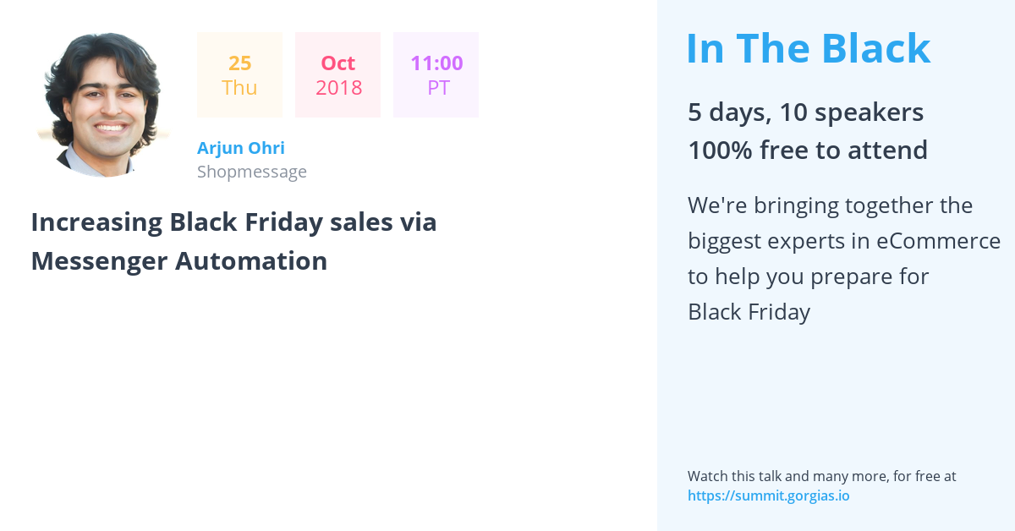The width and height of the screenshot is (1015, 531).
Task: Click the number 25 in the date
Action: pyautogui.click(x=239, y=63)
